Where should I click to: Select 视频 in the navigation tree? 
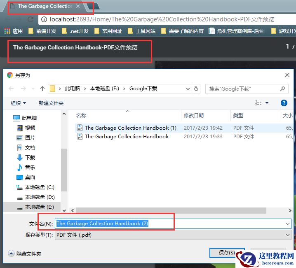point(26,128)
